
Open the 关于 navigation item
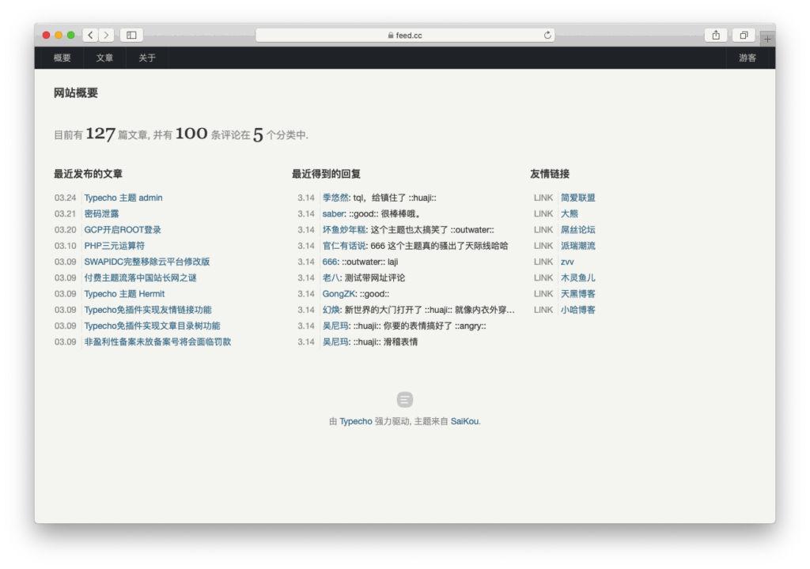point(146,57)
